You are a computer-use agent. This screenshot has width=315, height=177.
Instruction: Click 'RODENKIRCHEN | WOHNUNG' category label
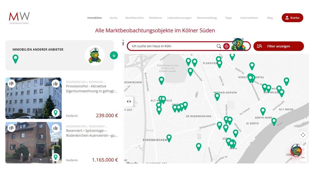[86, 82]
